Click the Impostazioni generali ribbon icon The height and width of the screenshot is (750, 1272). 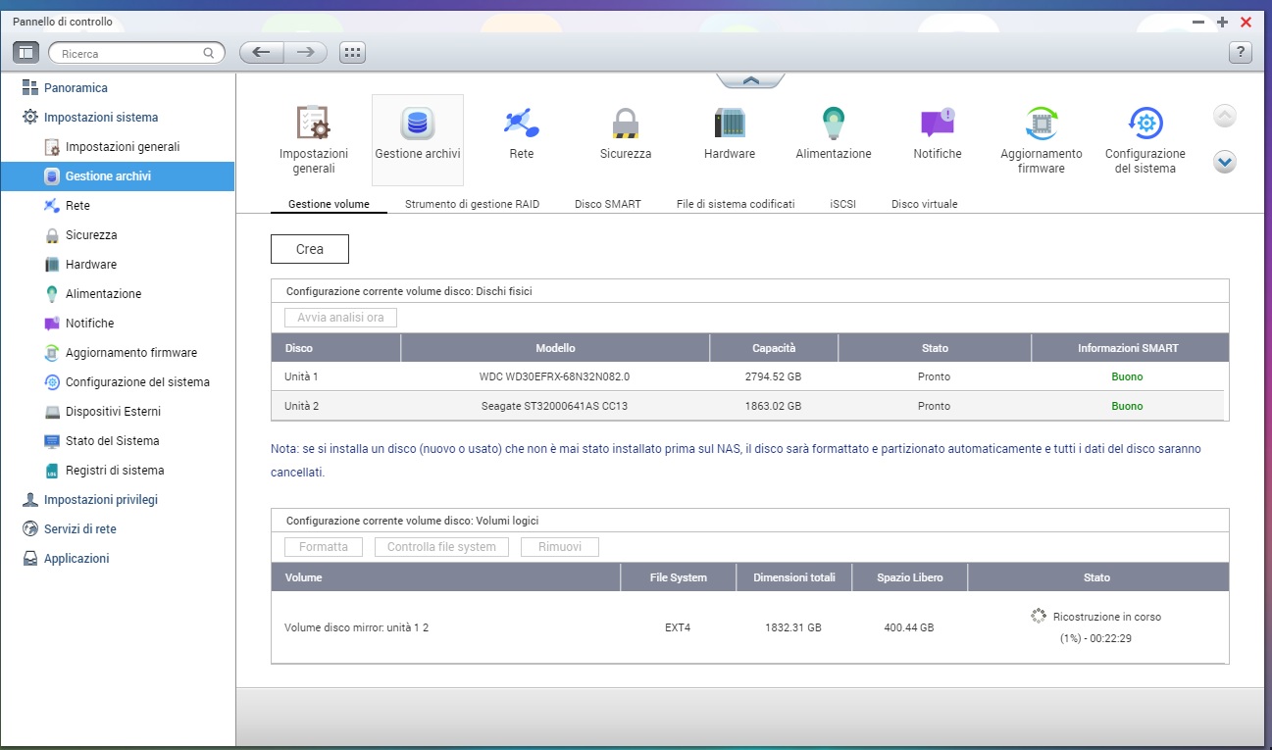click(x=313, y=125)
